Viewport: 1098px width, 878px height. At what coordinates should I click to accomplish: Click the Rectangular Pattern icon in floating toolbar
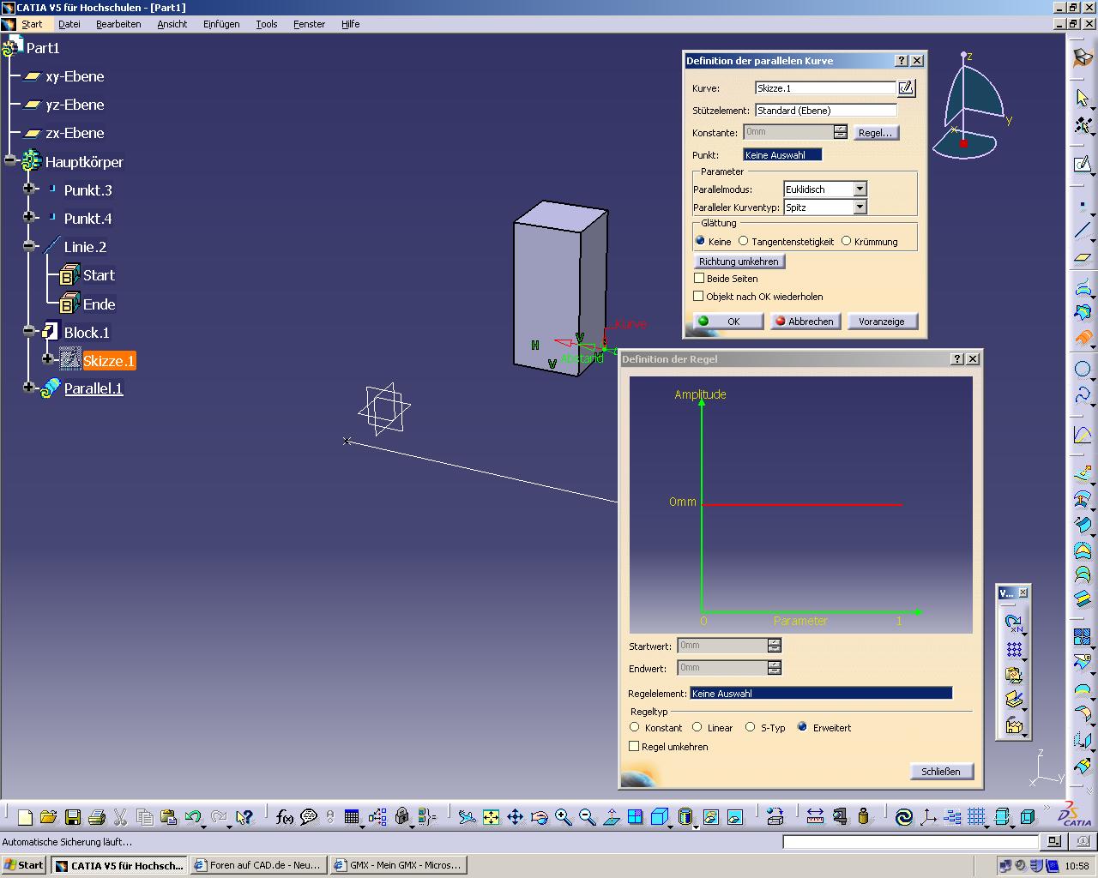pyautogui.click(x=1014, y=649)
